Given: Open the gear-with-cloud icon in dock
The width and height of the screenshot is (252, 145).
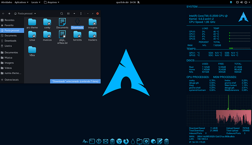Looking at the screenshot, I should coord(153,141).
